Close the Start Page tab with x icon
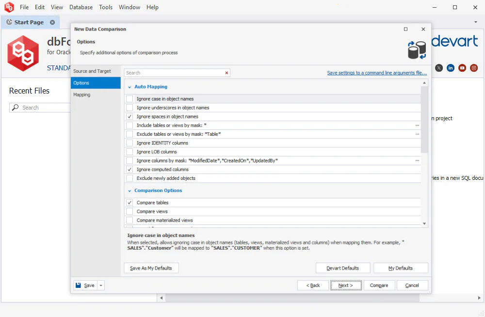 click(x=52, y=22)
